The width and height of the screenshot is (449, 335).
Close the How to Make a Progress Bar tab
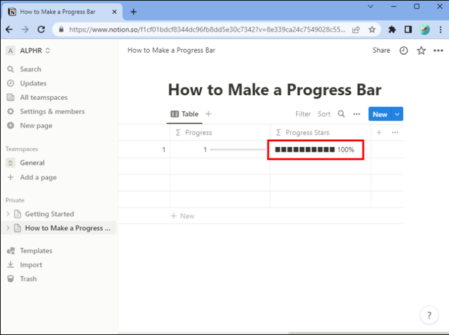115,12
